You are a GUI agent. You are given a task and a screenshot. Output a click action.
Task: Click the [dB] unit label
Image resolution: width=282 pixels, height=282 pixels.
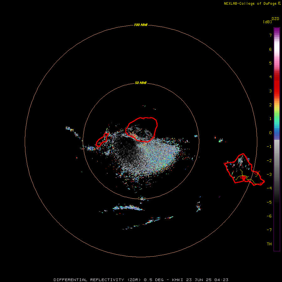267,22
